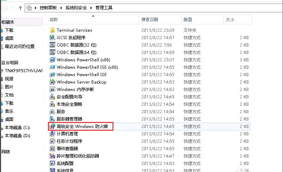Click the 高级安全 Windows 防火墙 icon

pyautogui.click(x=52, y=126)
